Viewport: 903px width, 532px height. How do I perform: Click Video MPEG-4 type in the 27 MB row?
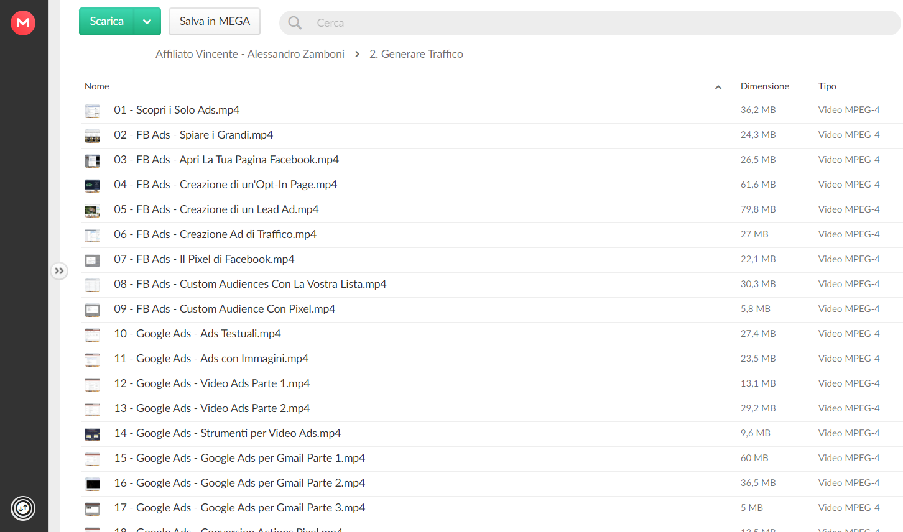(x=849, y=234)
